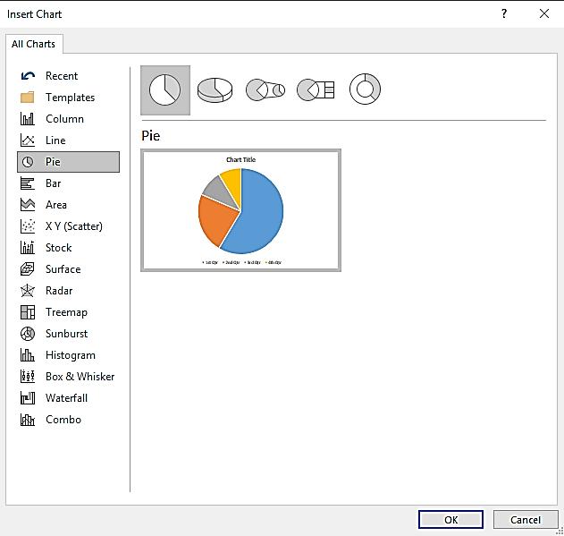Click the Box & Whisker icon
This screenshot has height=536, width=564.
click(x=28, y=377)
